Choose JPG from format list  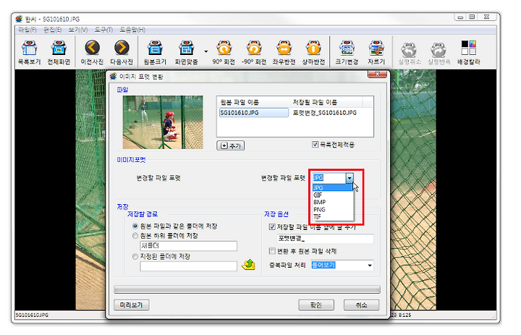click(332, 188)
